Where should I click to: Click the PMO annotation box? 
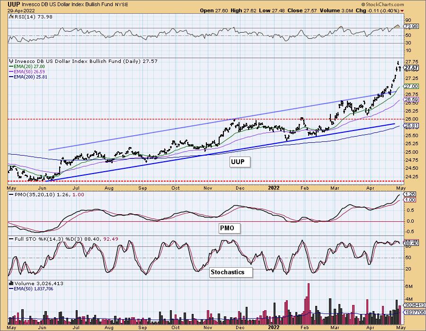click(x=230, y=228)
